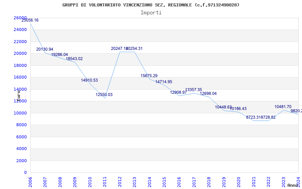This screenshot has width=302, height=189.
Task: Click the Anno axis label
Action: (x=293, y=185)
